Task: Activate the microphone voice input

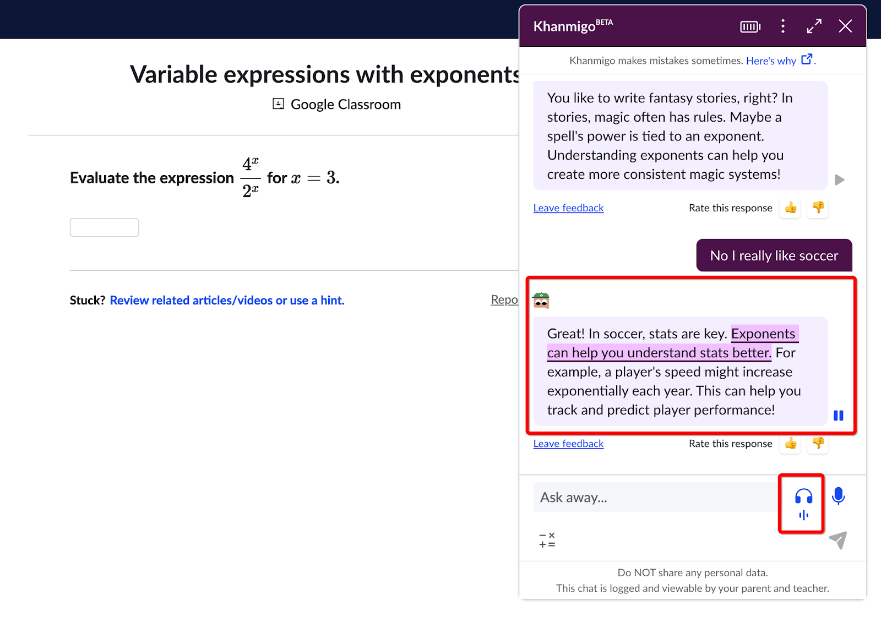Action: (839, 496)
